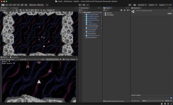
Task: Toggle the 2D view mode button
Action: point(17,10)
